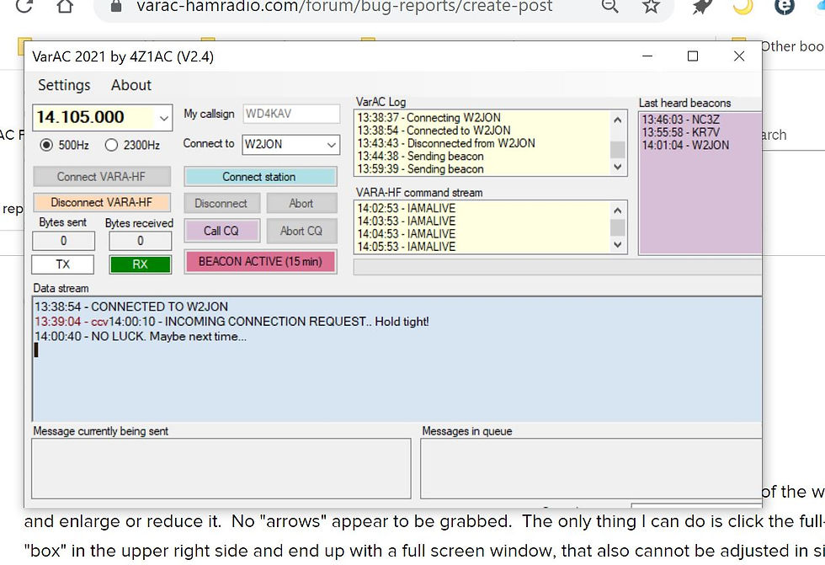
Task: Click the rocket extension icon
Action: tap(701, 6)
